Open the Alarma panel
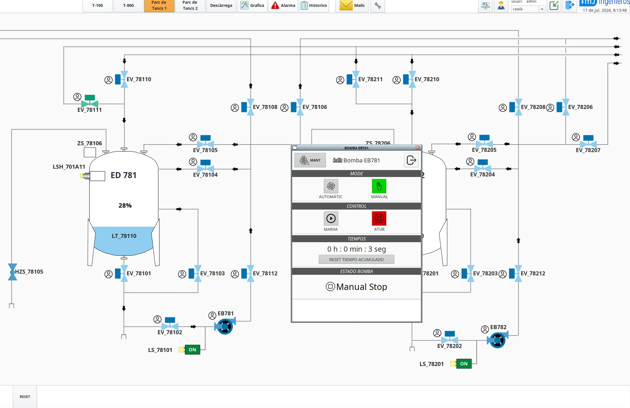Viewport: 630px width, 408px height. click(x=283, y=5)
